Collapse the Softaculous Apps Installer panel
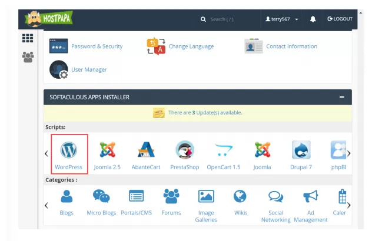 pos(342,97)
